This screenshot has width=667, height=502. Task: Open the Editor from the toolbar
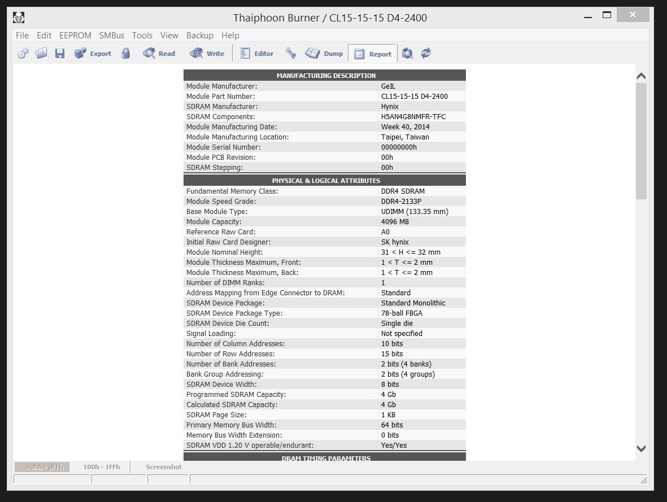[257, 54]
